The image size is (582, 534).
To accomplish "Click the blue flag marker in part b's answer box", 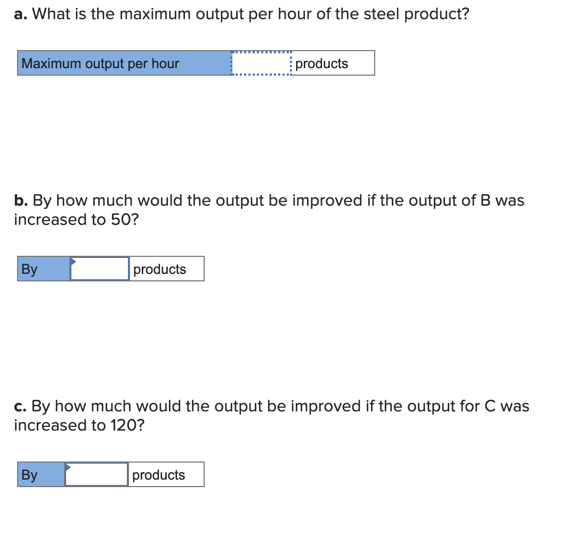I will pyautogui.click(x=73, y=262).
